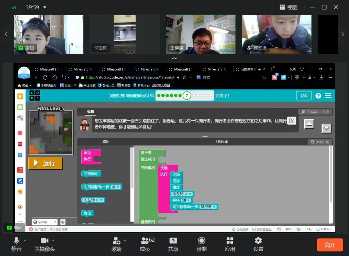Screen dimensions: 349x256
Task: Expand the meeting timer dropdown arrow
Action: 45,7
